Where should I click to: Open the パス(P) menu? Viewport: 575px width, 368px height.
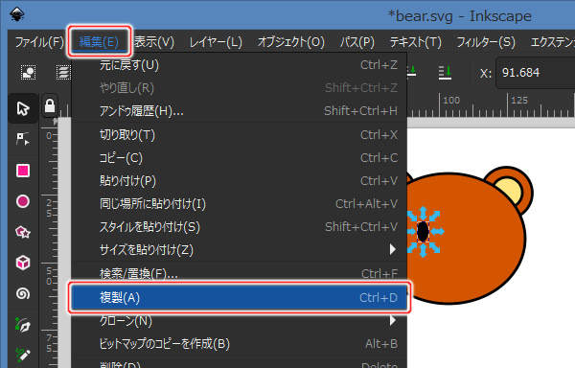pyautogui.click(x=356, y=42)
